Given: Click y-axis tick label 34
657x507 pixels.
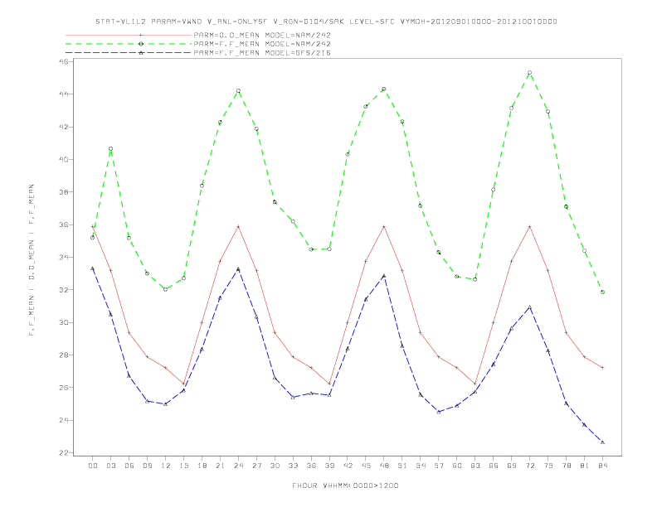Looking at the screenshot, I should point(65,258).
